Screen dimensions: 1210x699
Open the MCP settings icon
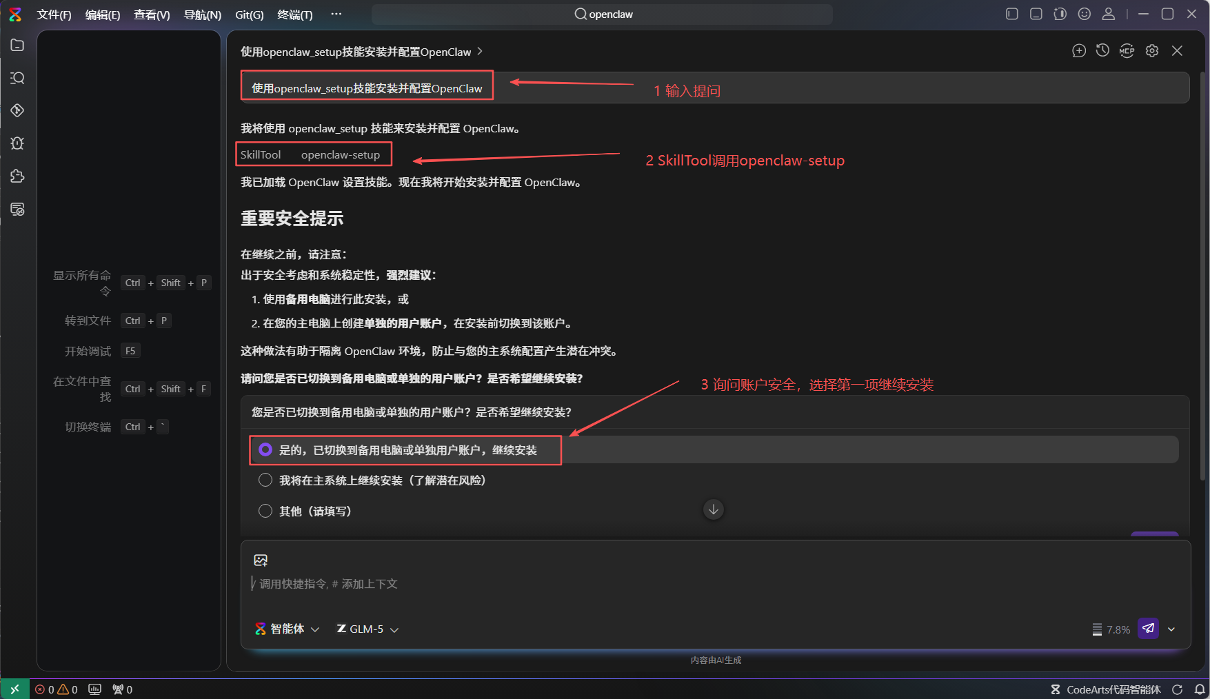pyautogui.click(x=1127, y=51)
